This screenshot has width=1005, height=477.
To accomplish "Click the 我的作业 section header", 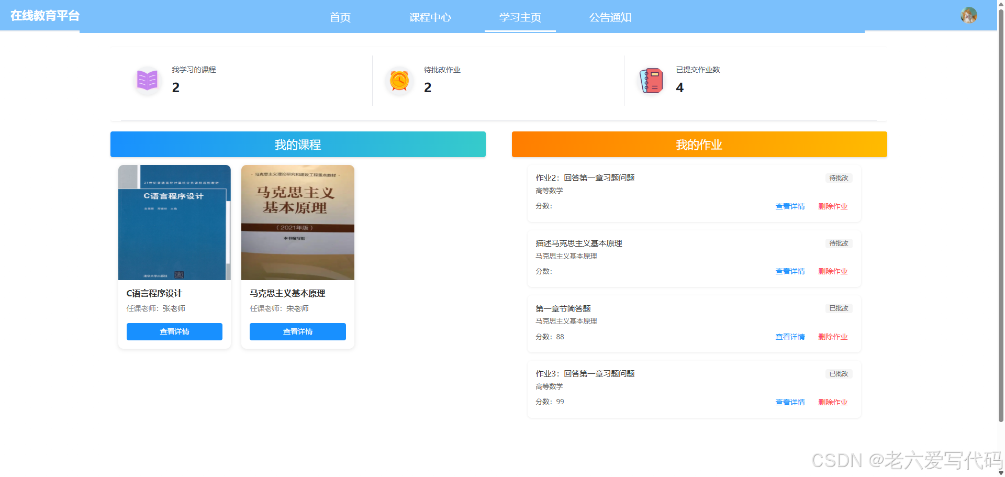I will pyautogui.click(x=699, y=145).
